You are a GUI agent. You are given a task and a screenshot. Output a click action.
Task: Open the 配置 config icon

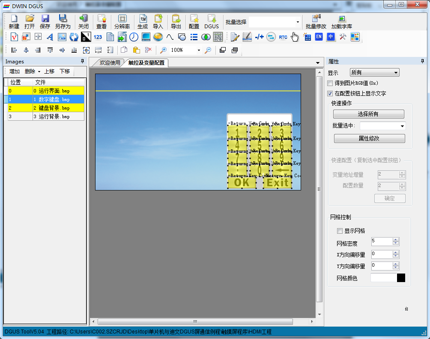coord(194,22)
